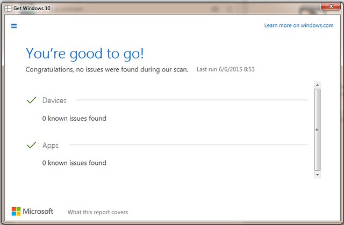Click '0 known issues found' under Apps
This screenshot has height=225, width=344.
[74, 163]
